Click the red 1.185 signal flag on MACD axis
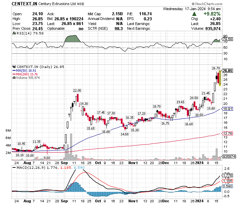The height and width of the screenshot is (204, 237). click(227, 181)
